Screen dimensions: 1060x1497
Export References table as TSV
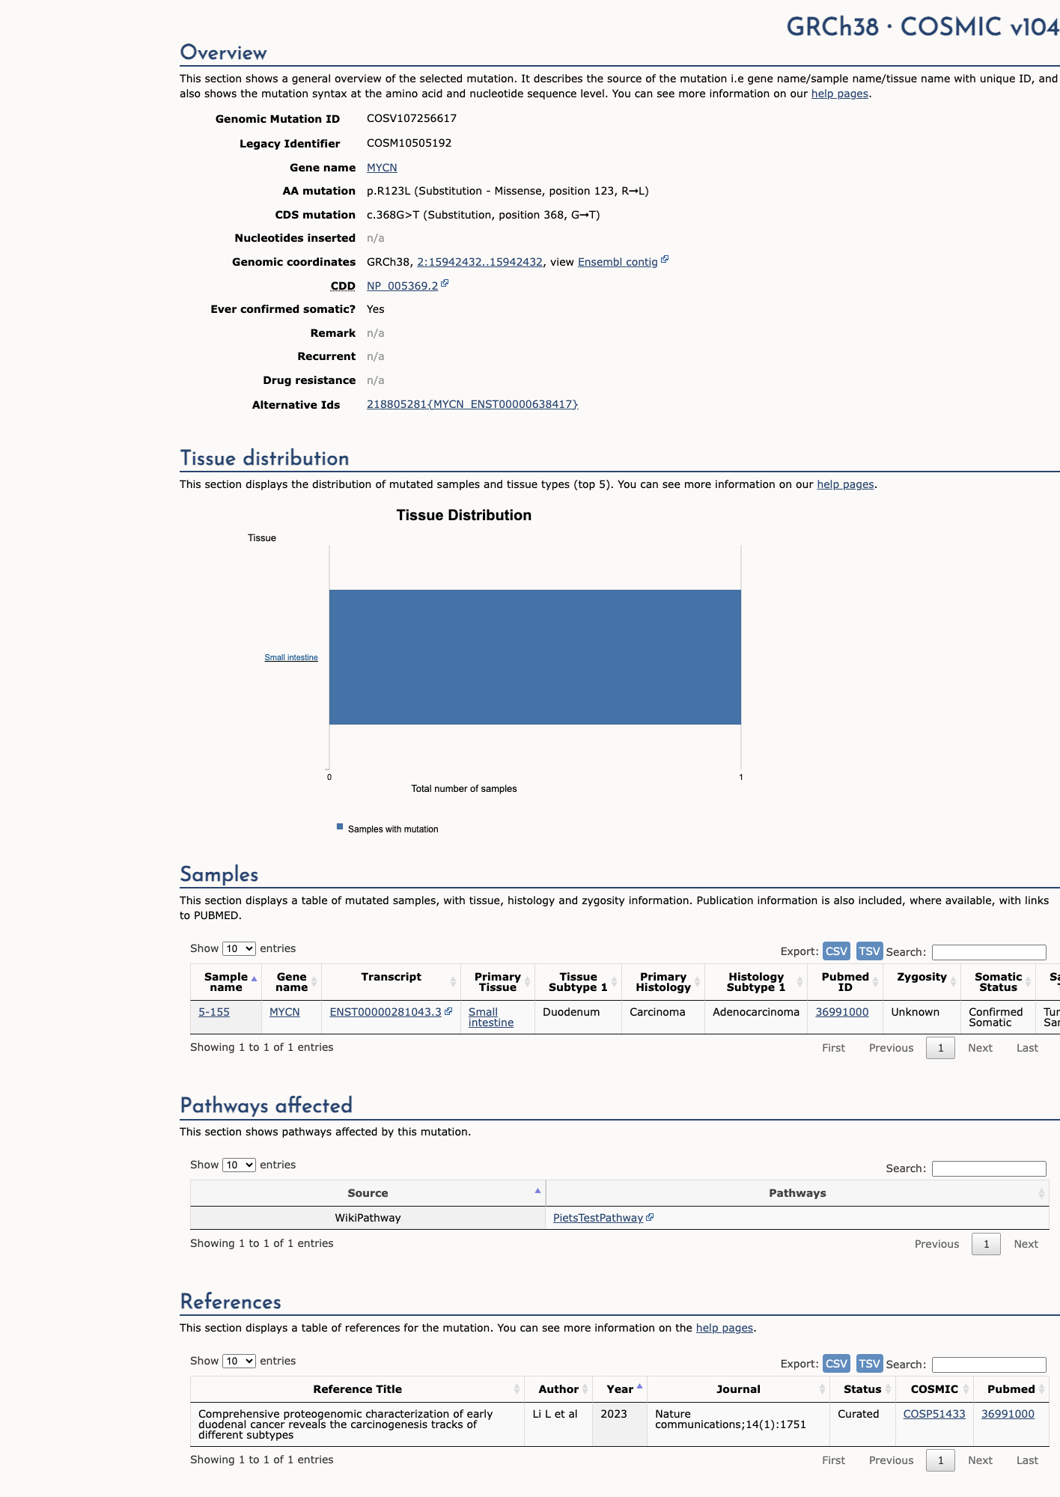[x=869, y=1363]
